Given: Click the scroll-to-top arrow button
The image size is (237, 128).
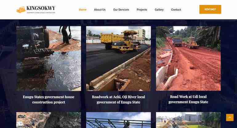Looking at the screenshot, I should click(230, 118).
